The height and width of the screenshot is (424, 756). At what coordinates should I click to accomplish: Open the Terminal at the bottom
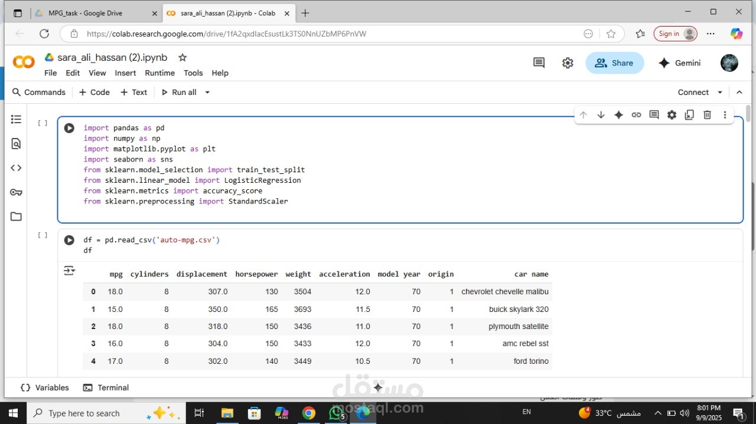pyautogui.click(x=106, y=387)
